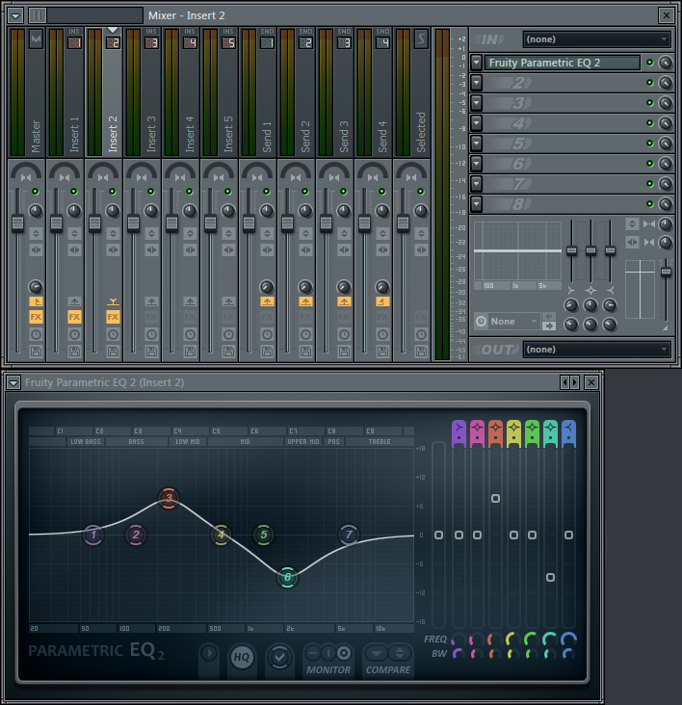This screenshot has width=682, height=705.
Task: Select the Insert 5 mixer track
Action: [219, 92]
